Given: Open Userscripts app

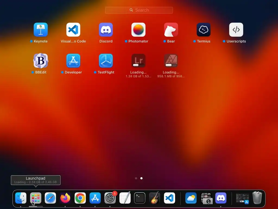Looking at the screenshot, I should pyautogui.click(x=236, y=30).
